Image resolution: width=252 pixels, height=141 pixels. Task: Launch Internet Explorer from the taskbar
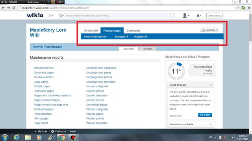pyautogui.click(x=16, y=137)
